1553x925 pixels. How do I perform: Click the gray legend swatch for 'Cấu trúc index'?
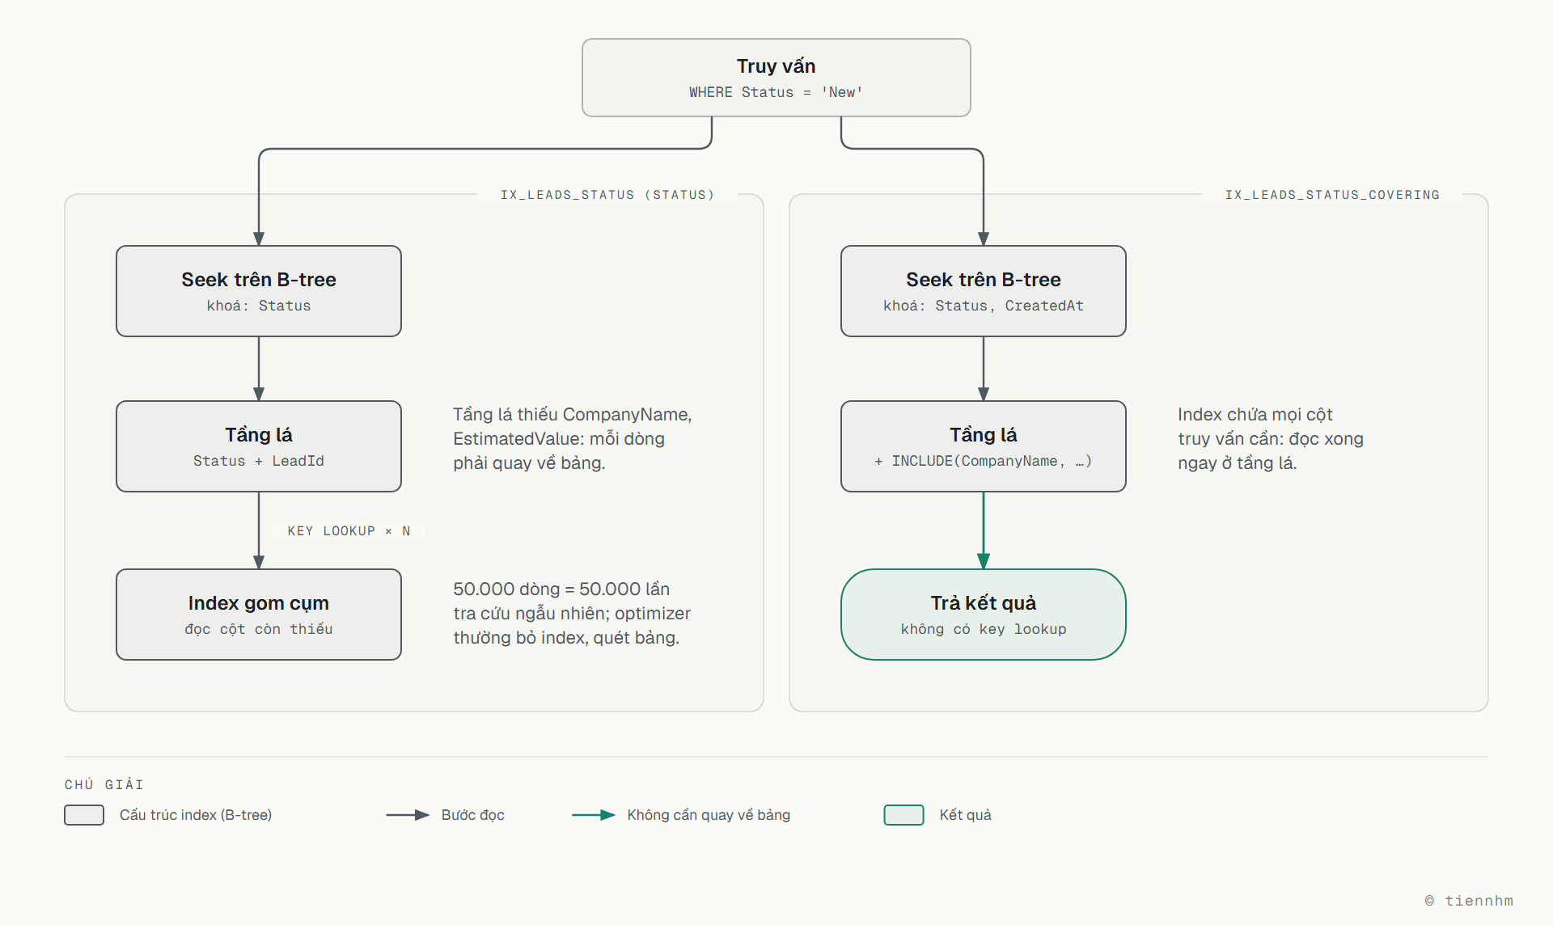pos(84,815)
